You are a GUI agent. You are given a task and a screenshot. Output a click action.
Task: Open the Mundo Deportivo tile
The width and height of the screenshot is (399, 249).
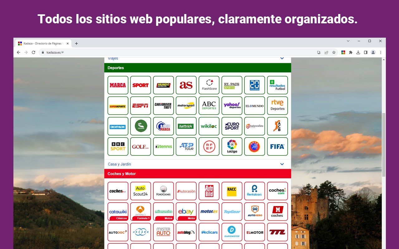(163, 85)
